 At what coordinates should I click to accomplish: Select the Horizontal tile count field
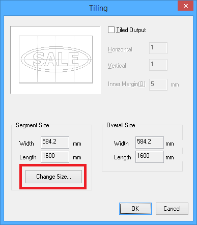coord(158,48)
